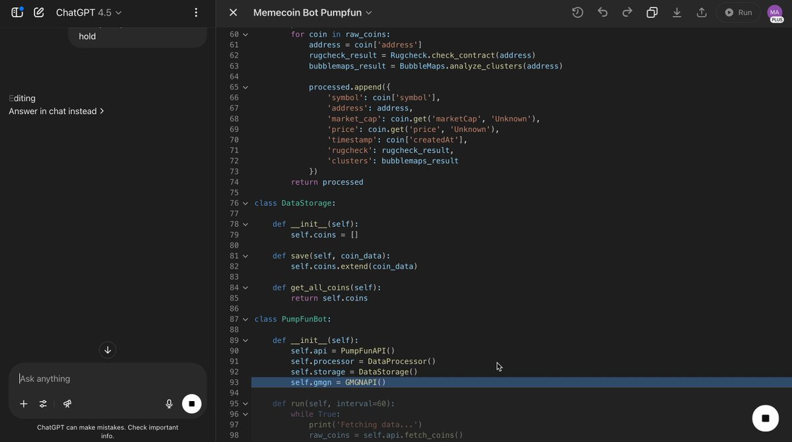Open the tools sliders icon
Viewport: 792px width, 442px height.
tap(43, 404)
